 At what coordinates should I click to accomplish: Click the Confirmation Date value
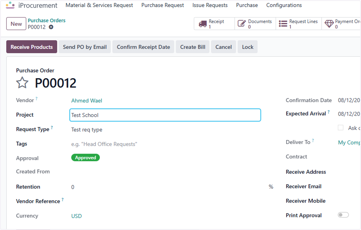[x=349, y=100]
